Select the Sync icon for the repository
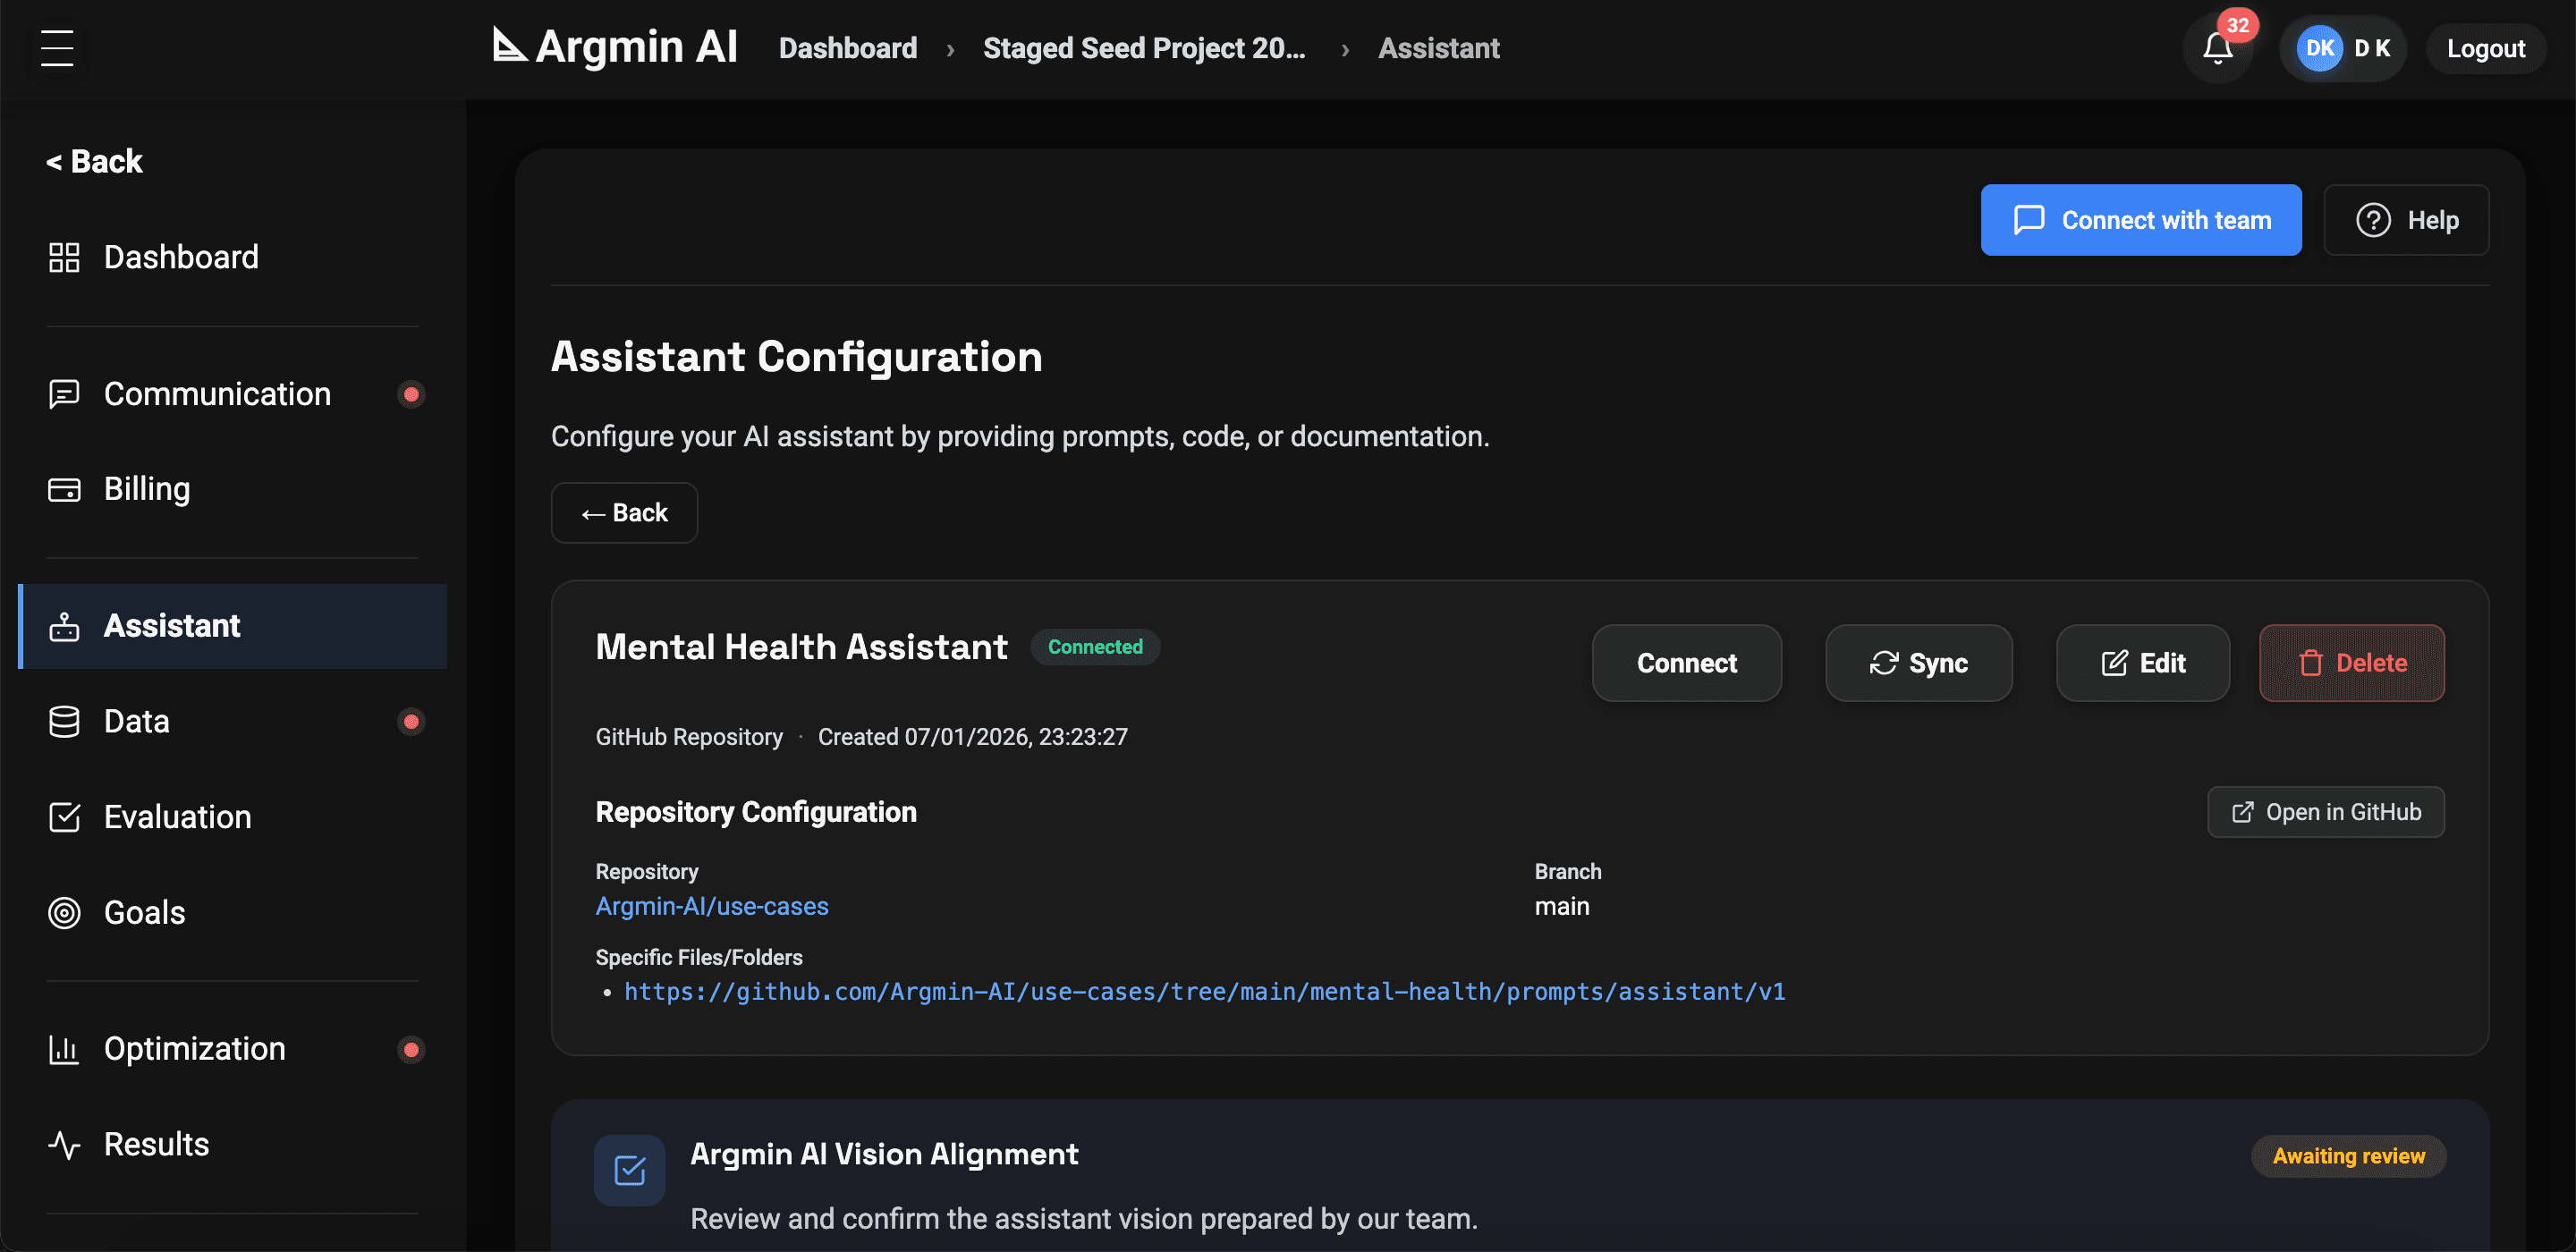Viewport: 2576px width, 1252px height. tap(1884, 662)
